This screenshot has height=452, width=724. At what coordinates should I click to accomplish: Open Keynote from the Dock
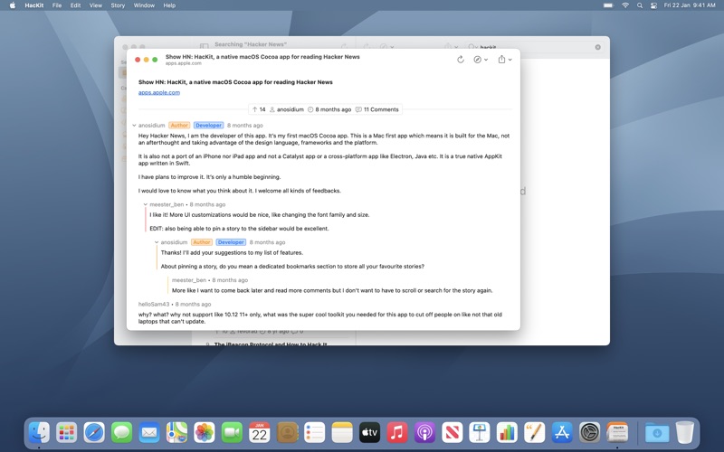tap(480, 433)
